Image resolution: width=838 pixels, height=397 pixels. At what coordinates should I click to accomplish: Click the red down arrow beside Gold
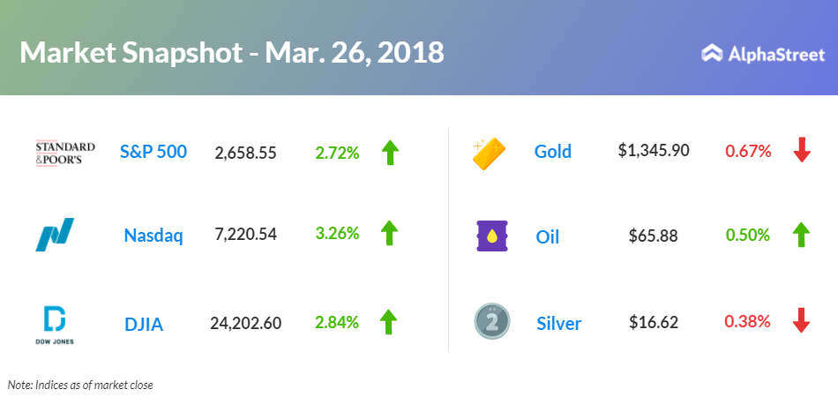pos(801,151)
